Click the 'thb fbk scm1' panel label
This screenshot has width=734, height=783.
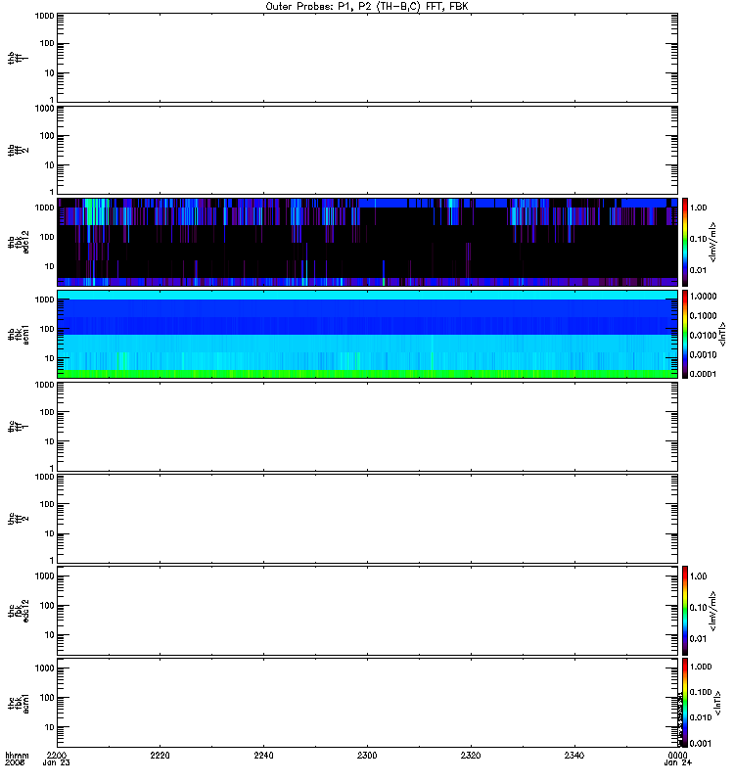[x=19, y=334]
